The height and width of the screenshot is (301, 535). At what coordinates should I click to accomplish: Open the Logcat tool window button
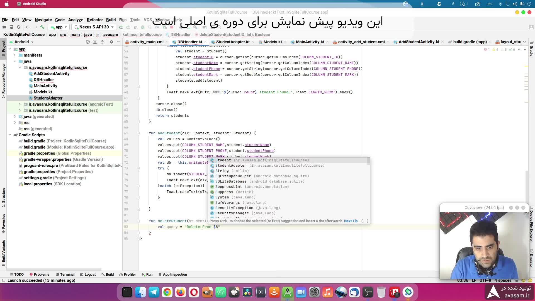coord(88,274)
